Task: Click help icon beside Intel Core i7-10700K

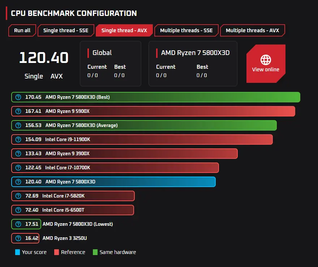Action: tap(18, 168)
